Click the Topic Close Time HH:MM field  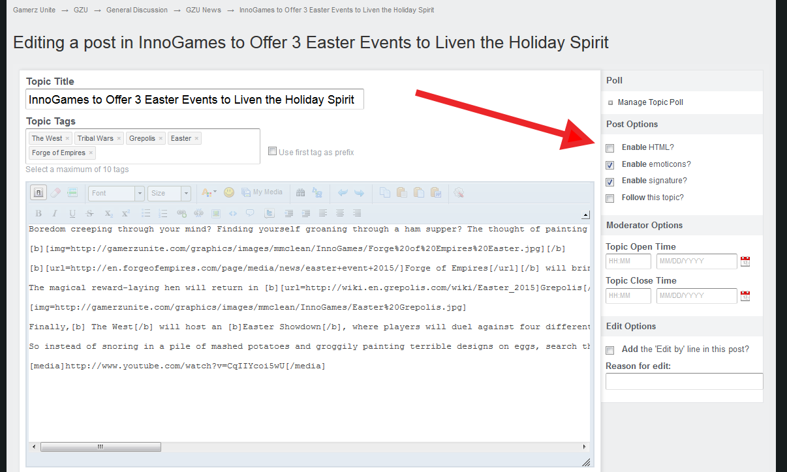pyautogui.click(x=628, y=296)
